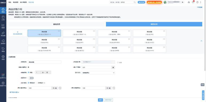
Task: Tick the 全选 checkbox
Action: (x=118, y=63)
